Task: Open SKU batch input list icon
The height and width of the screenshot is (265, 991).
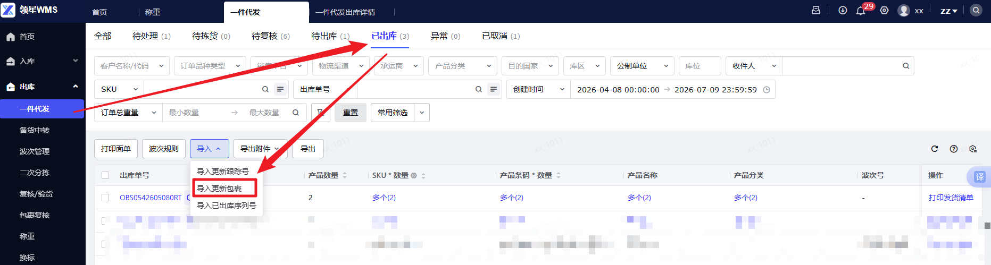Action: [280, 89]
